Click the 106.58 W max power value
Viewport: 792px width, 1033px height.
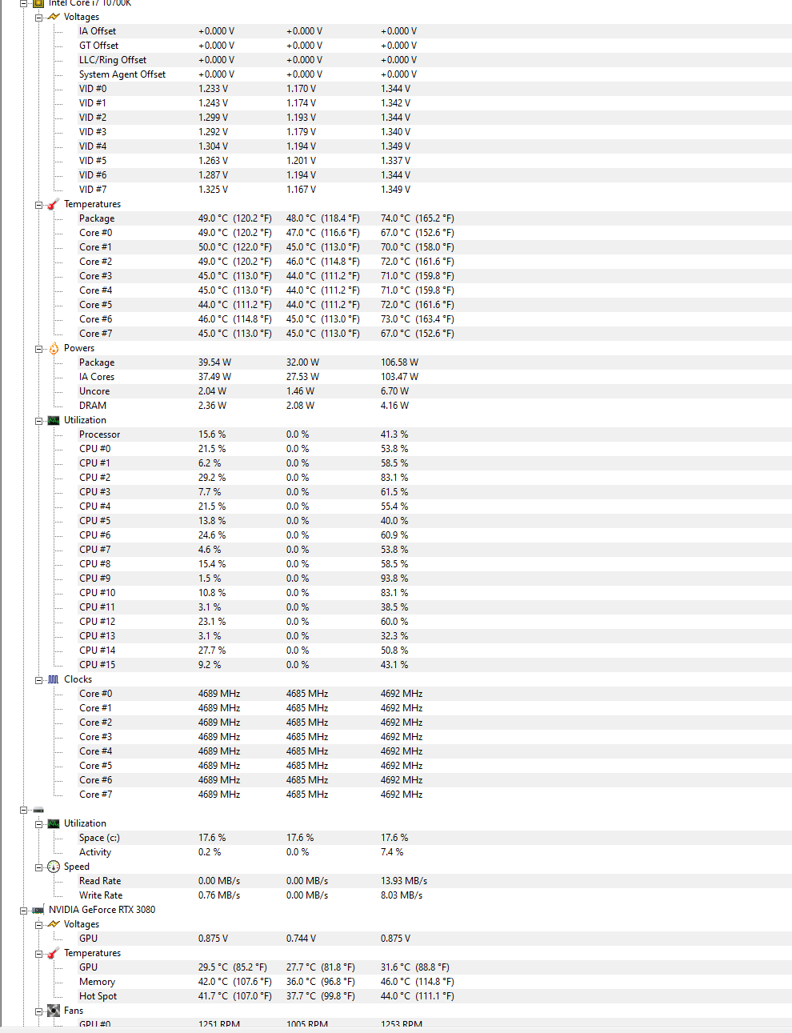tap(399, 362)
